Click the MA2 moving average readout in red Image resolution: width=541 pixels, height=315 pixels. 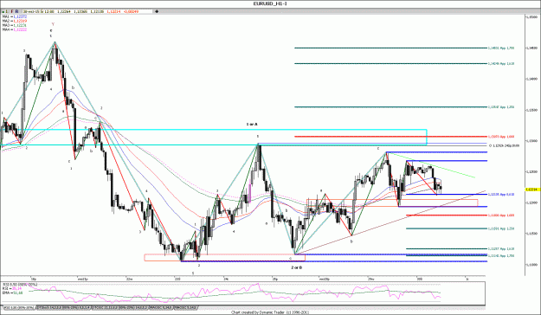pyautogui.click(x=15, y=21)
